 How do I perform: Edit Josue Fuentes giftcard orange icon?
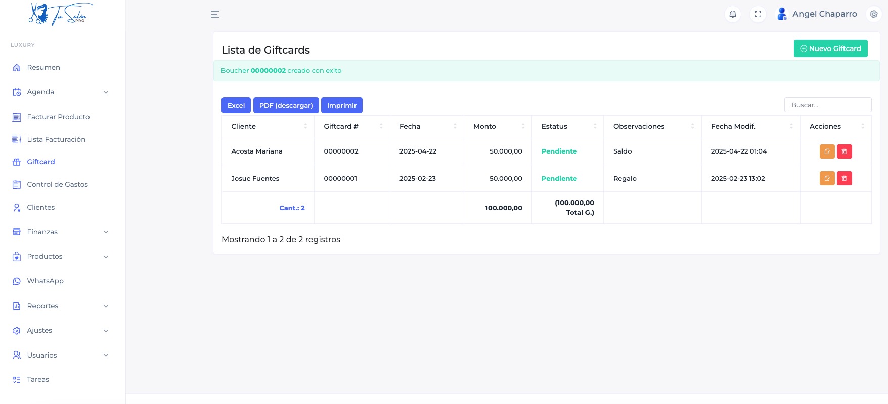[827, 178]
